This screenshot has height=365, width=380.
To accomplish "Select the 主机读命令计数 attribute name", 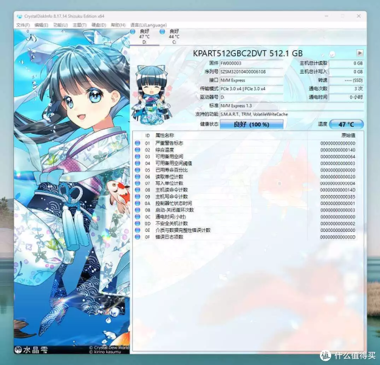I will [x=171, y=190].
